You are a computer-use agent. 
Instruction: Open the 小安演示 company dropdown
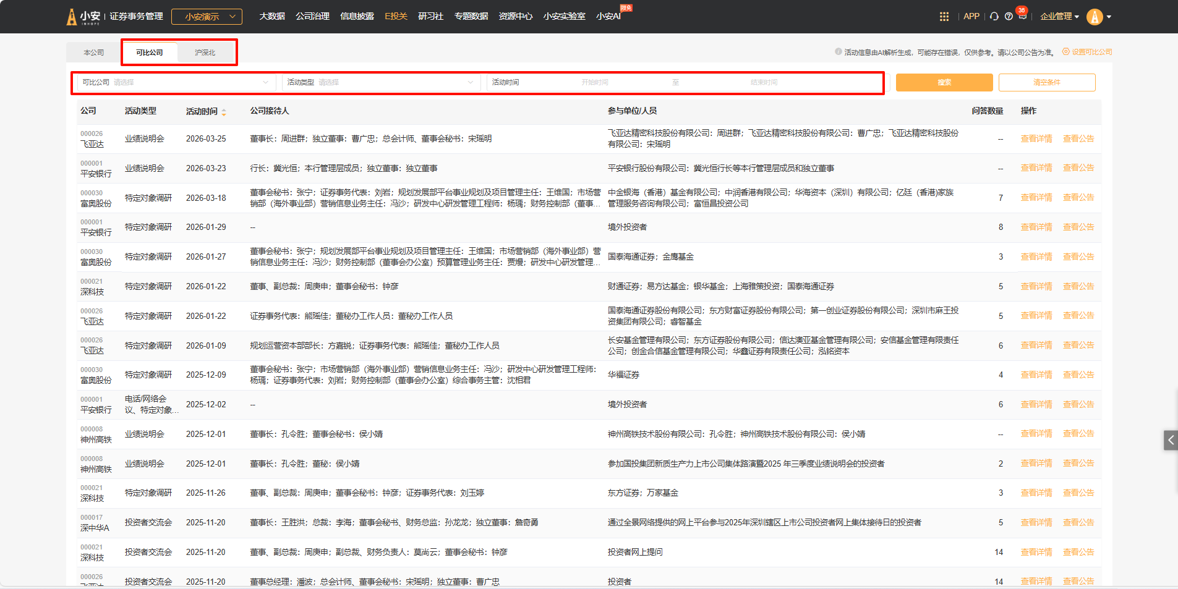[x=207, y=17]
